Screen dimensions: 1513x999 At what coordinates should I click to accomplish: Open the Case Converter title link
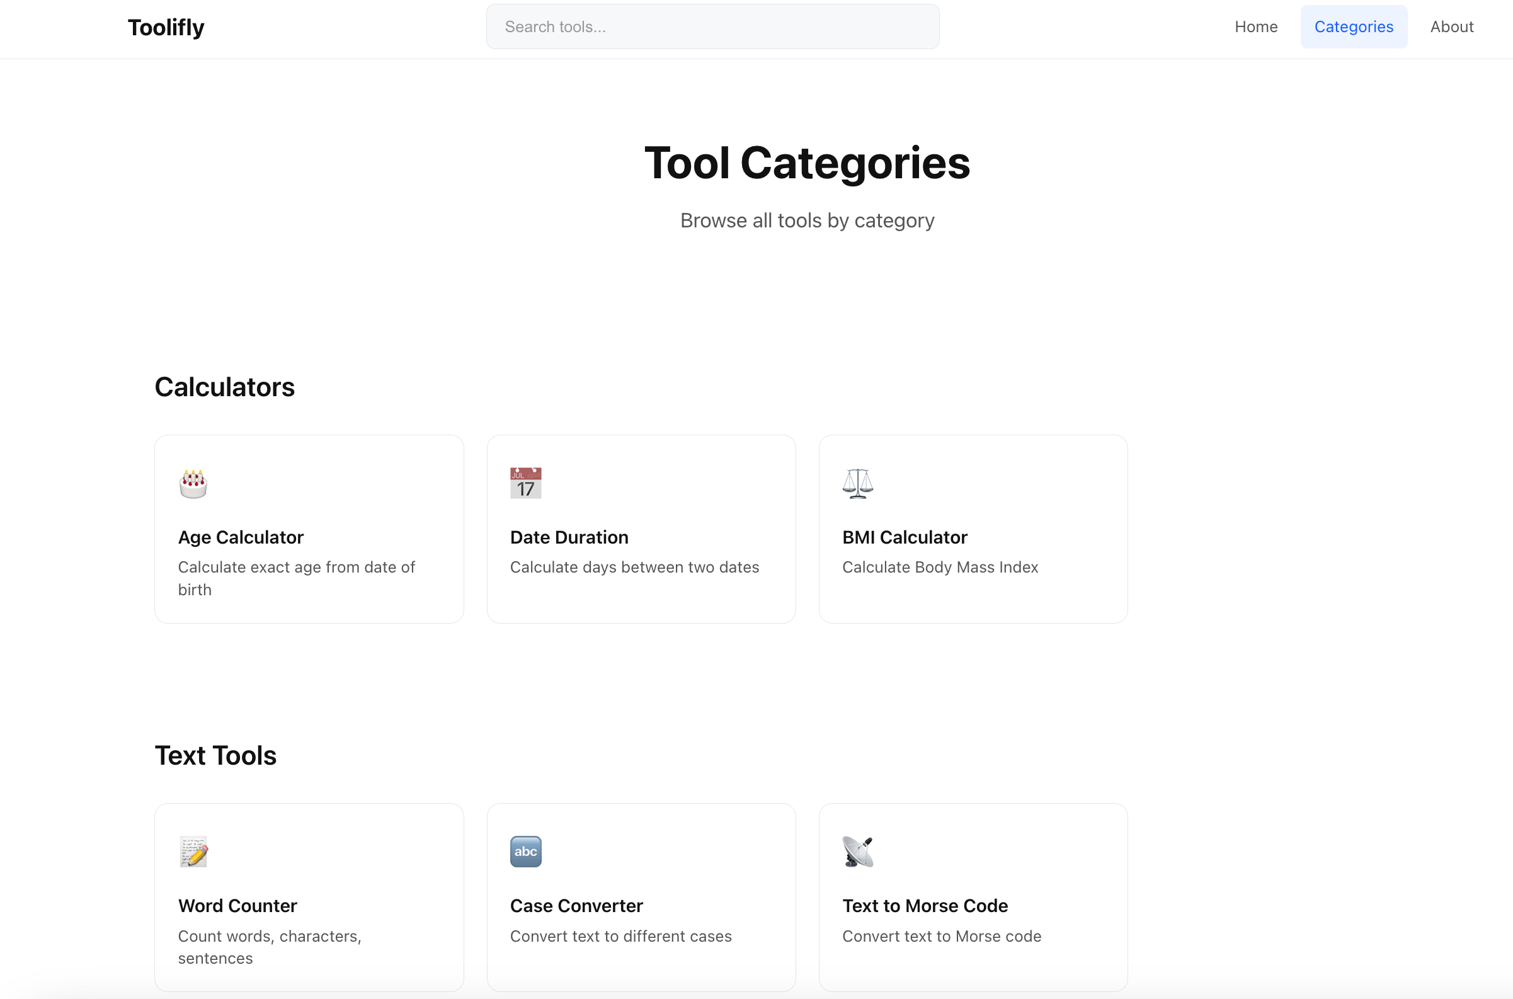click(576, 905)
